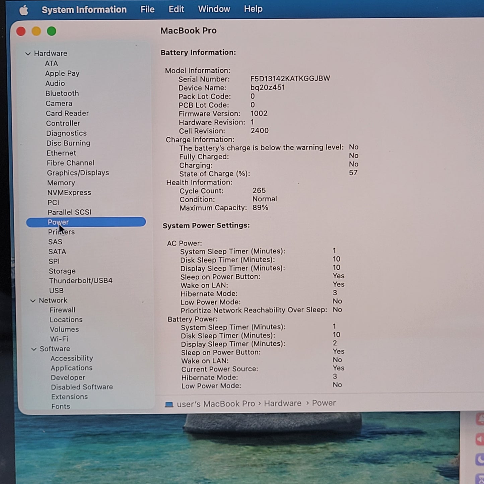
Task: Click the Network heading label
Action: (53, 300)
